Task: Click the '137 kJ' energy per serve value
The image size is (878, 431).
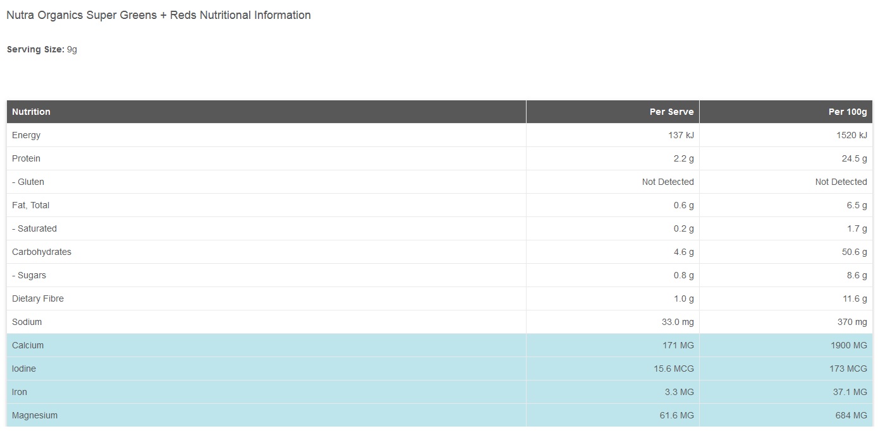Action: coord(681,135)
